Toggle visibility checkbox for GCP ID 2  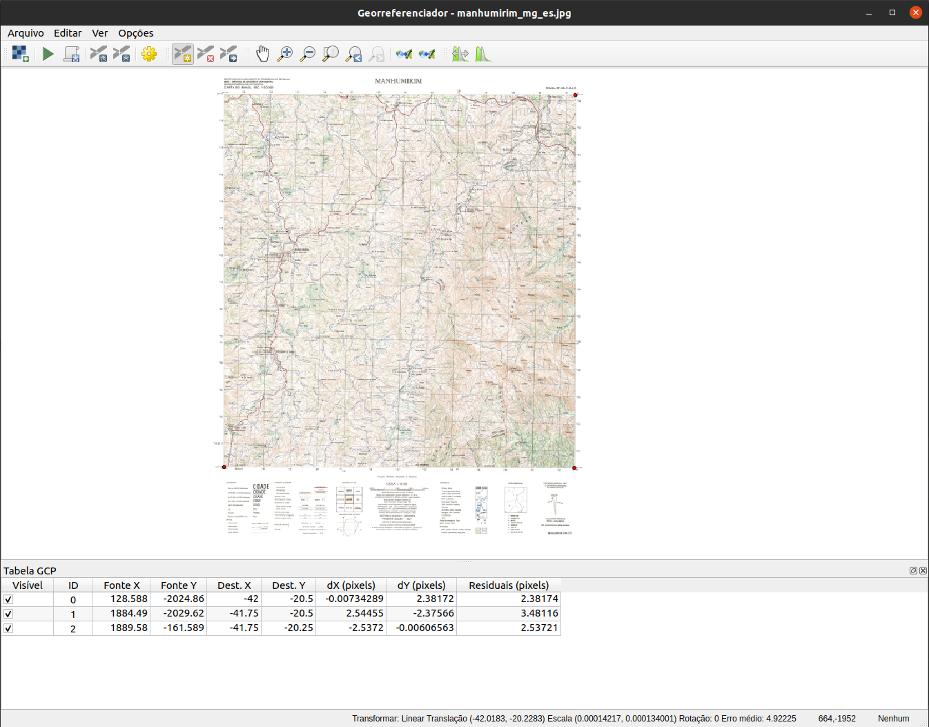pos(8,628)
